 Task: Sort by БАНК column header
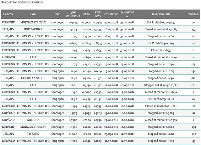tap(33, 14)
